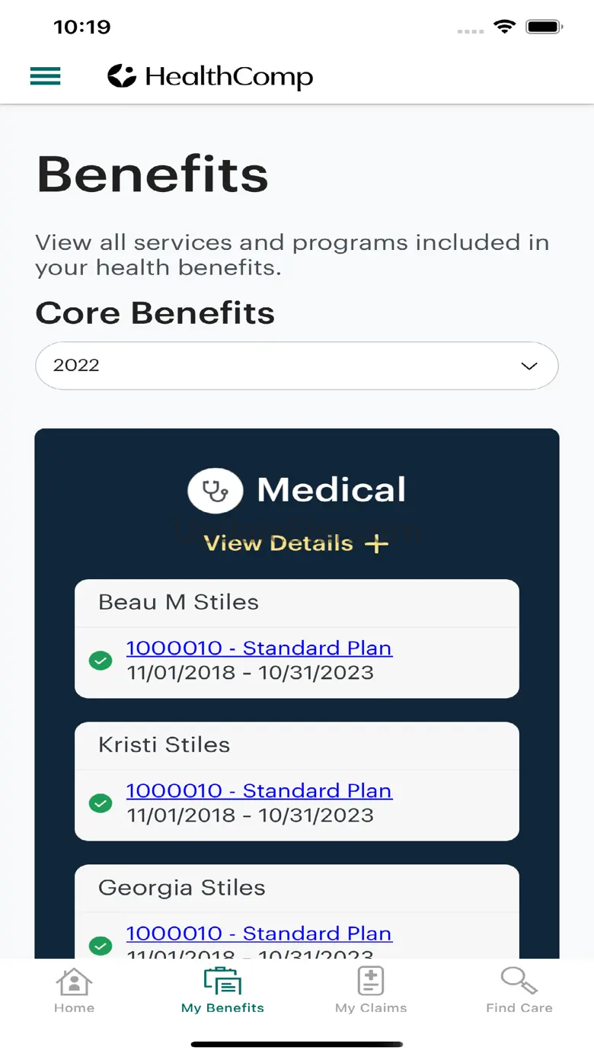Click Kristi Stiles green checkmark

(101, 802)
